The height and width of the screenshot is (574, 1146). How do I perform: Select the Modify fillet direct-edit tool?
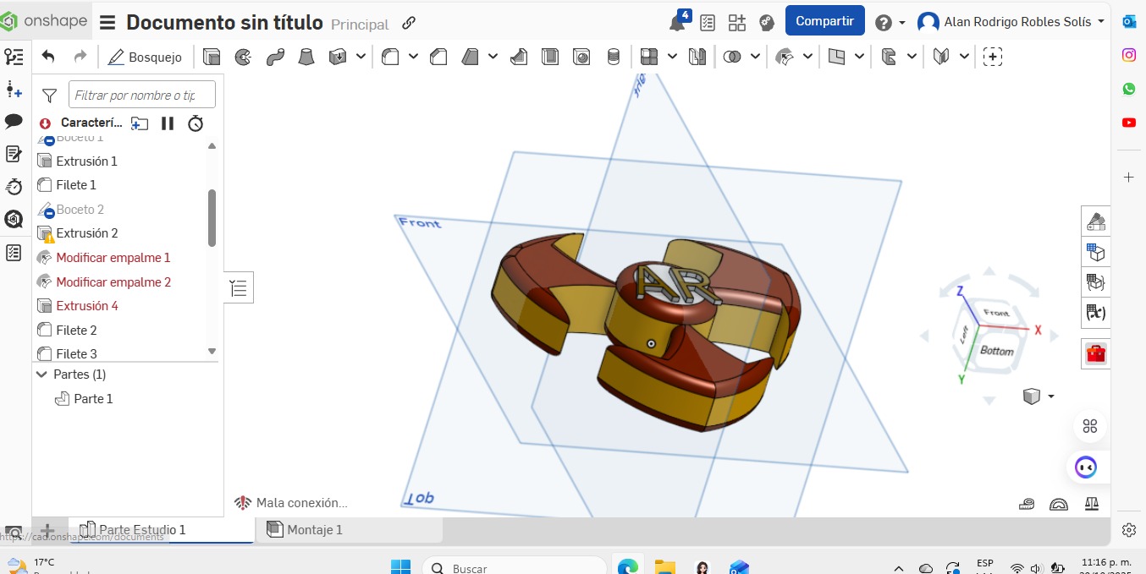tap(785, 57)
